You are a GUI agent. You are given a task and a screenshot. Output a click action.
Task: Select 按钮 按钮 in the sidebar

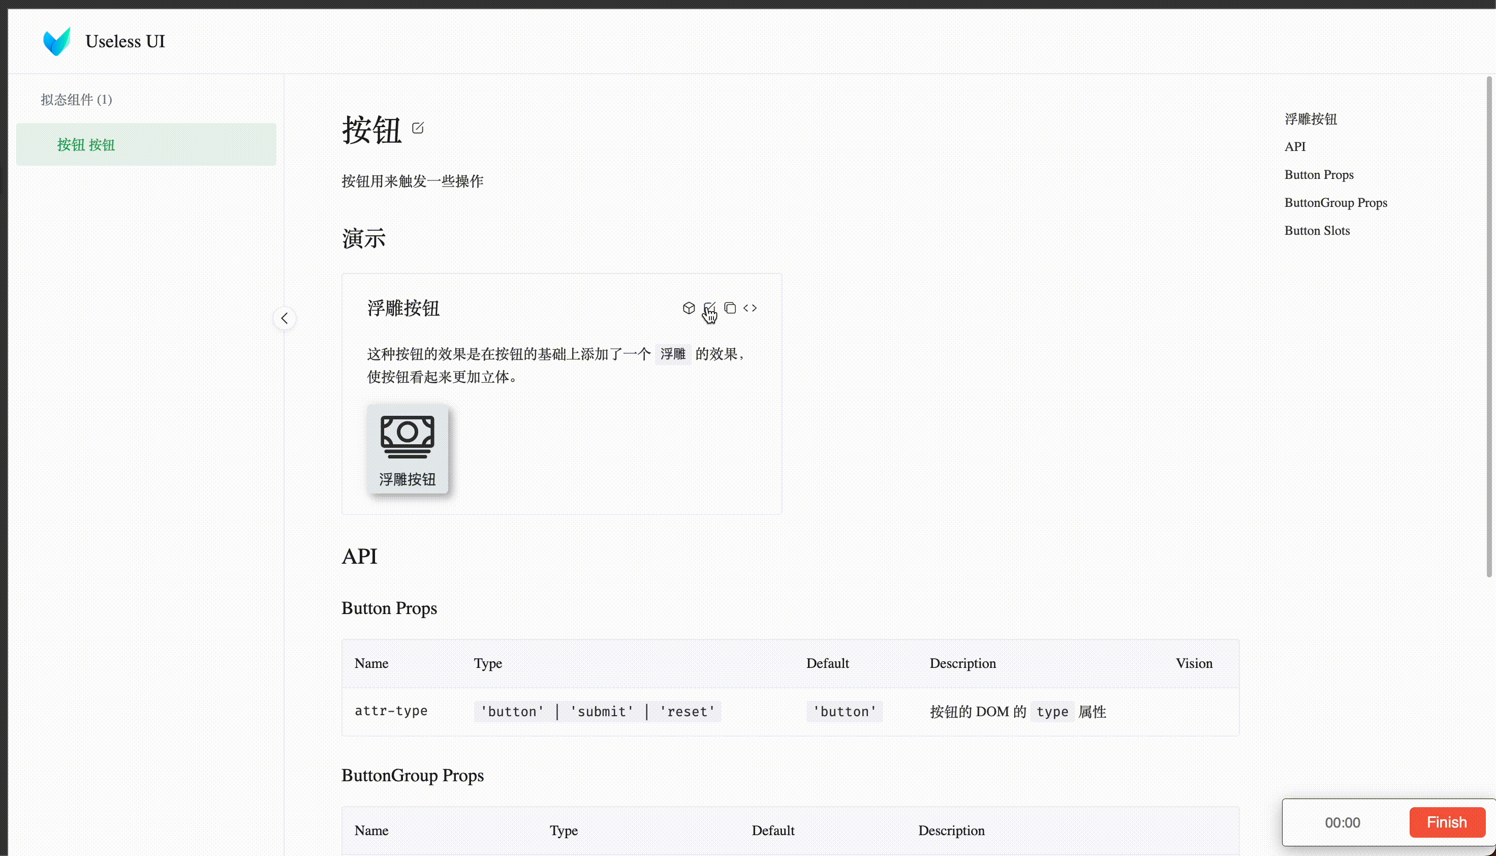[86, 145]
